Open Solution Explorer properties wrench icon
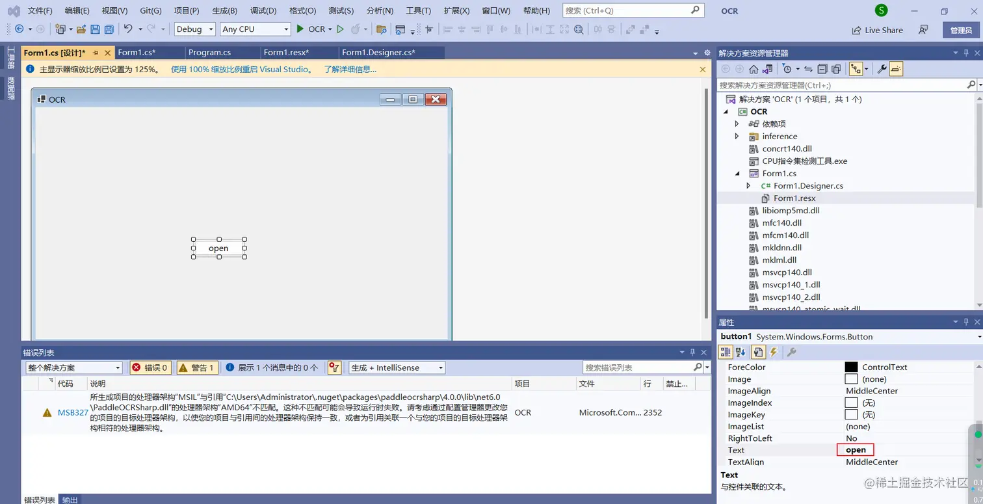The height and width of the screenshot is (504, 983). coord(882,69)
